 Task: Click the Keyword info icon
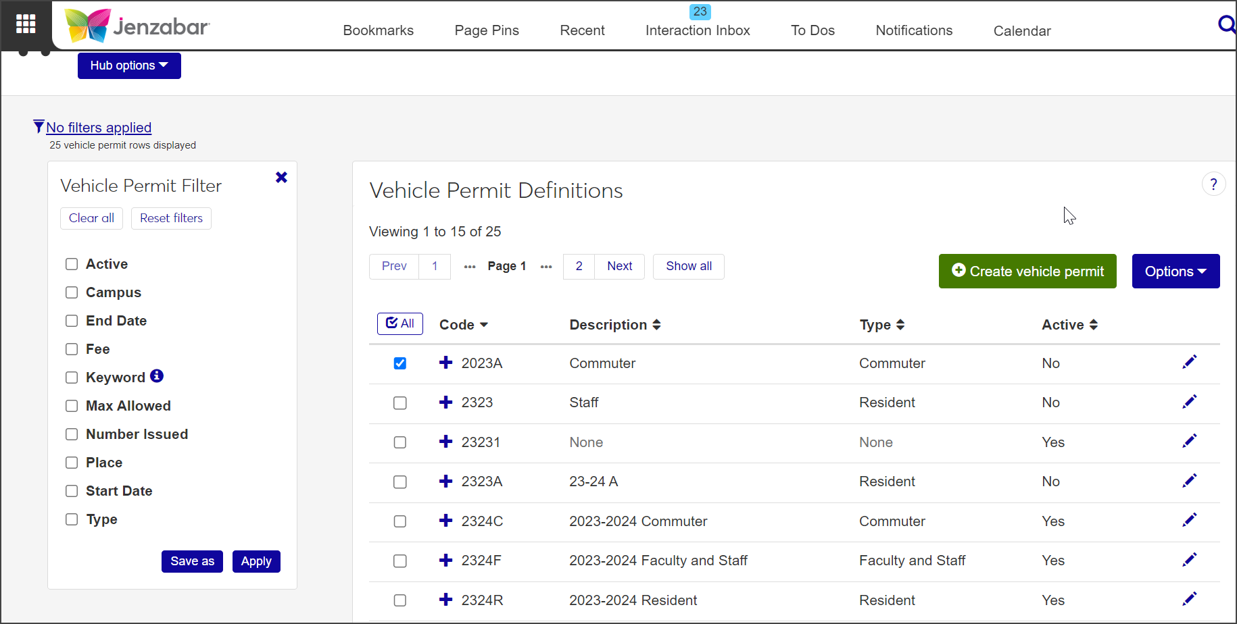[x=157, y=376]
